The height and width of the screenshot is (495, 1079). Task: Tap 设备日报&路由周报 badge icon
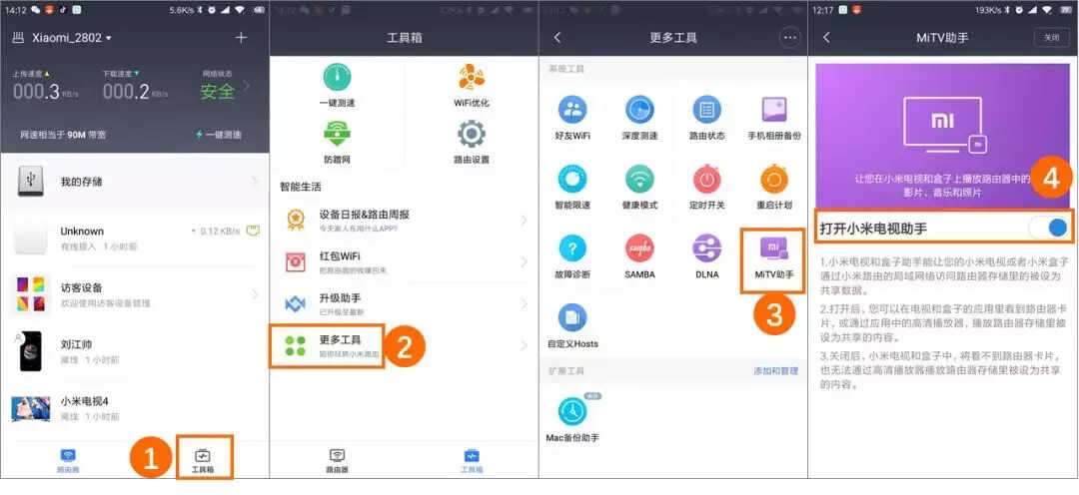(296, 220)
